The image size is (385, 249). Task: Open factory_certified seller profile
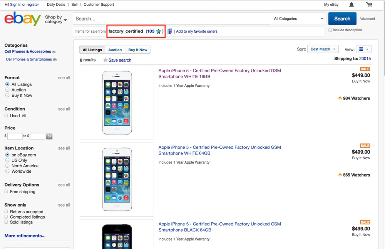click(x=126, y=31)
